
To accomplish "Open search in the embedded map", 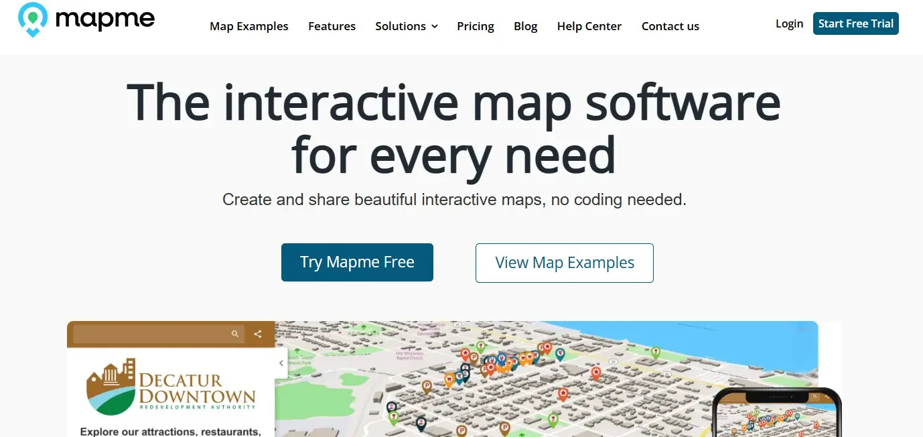I will [x=234, y=333].
